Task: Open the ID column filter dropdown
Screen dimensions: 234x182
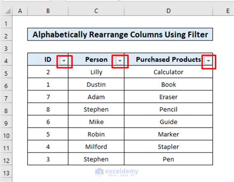Action: tap(64, 61)
